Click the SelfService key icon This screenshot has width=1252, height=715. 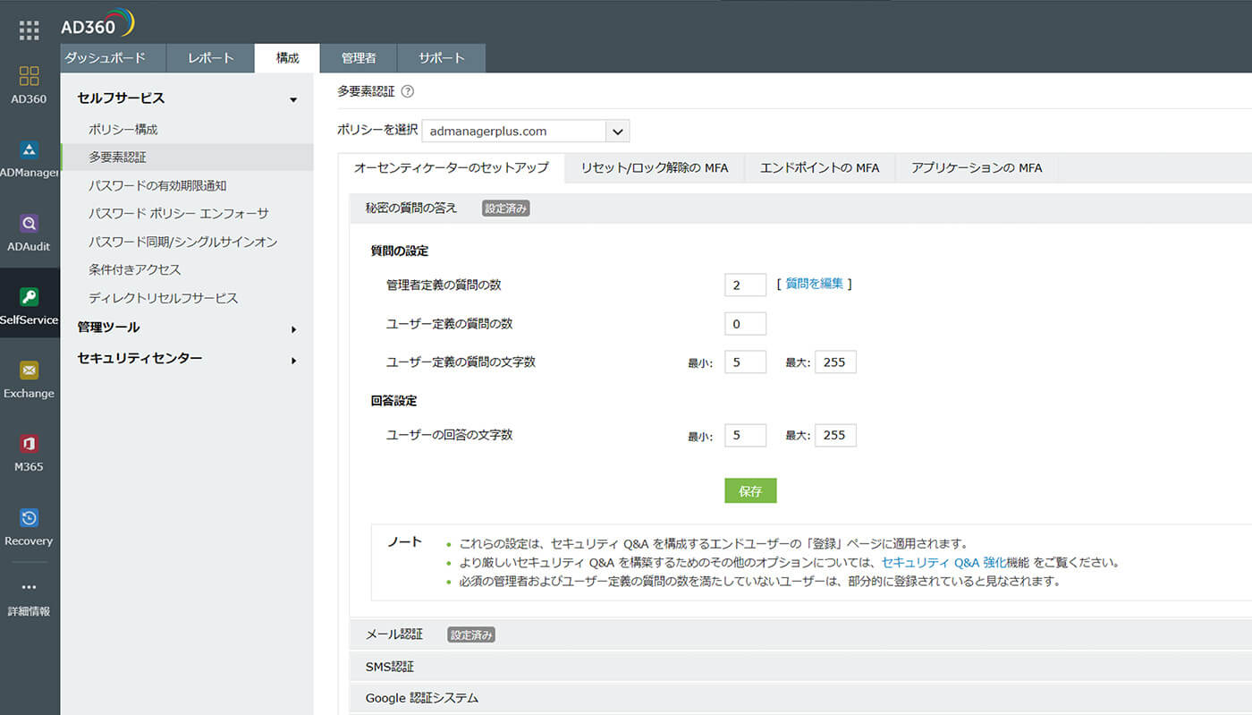pyautogui.click(x=30, y=295)
